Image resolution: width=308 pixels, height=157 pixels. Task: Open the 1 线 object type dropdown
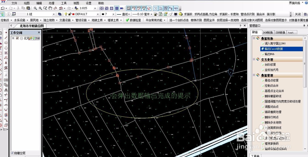coord(54,14)
